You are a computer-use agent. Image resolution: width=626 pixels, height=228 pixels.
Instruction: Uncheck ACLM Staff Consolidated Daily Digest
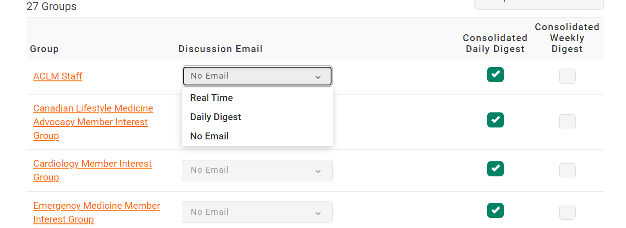click(x=495, y=74)
